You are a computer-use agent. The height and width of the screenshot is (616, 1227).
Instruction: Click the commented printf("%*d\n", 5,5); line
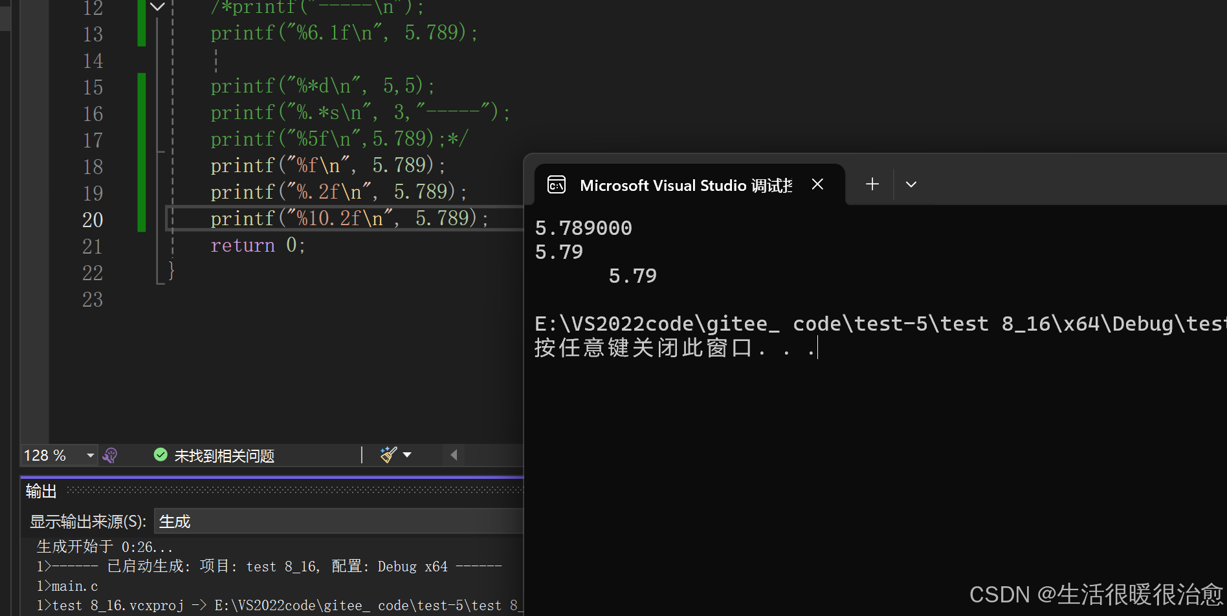tap(322, 86)
